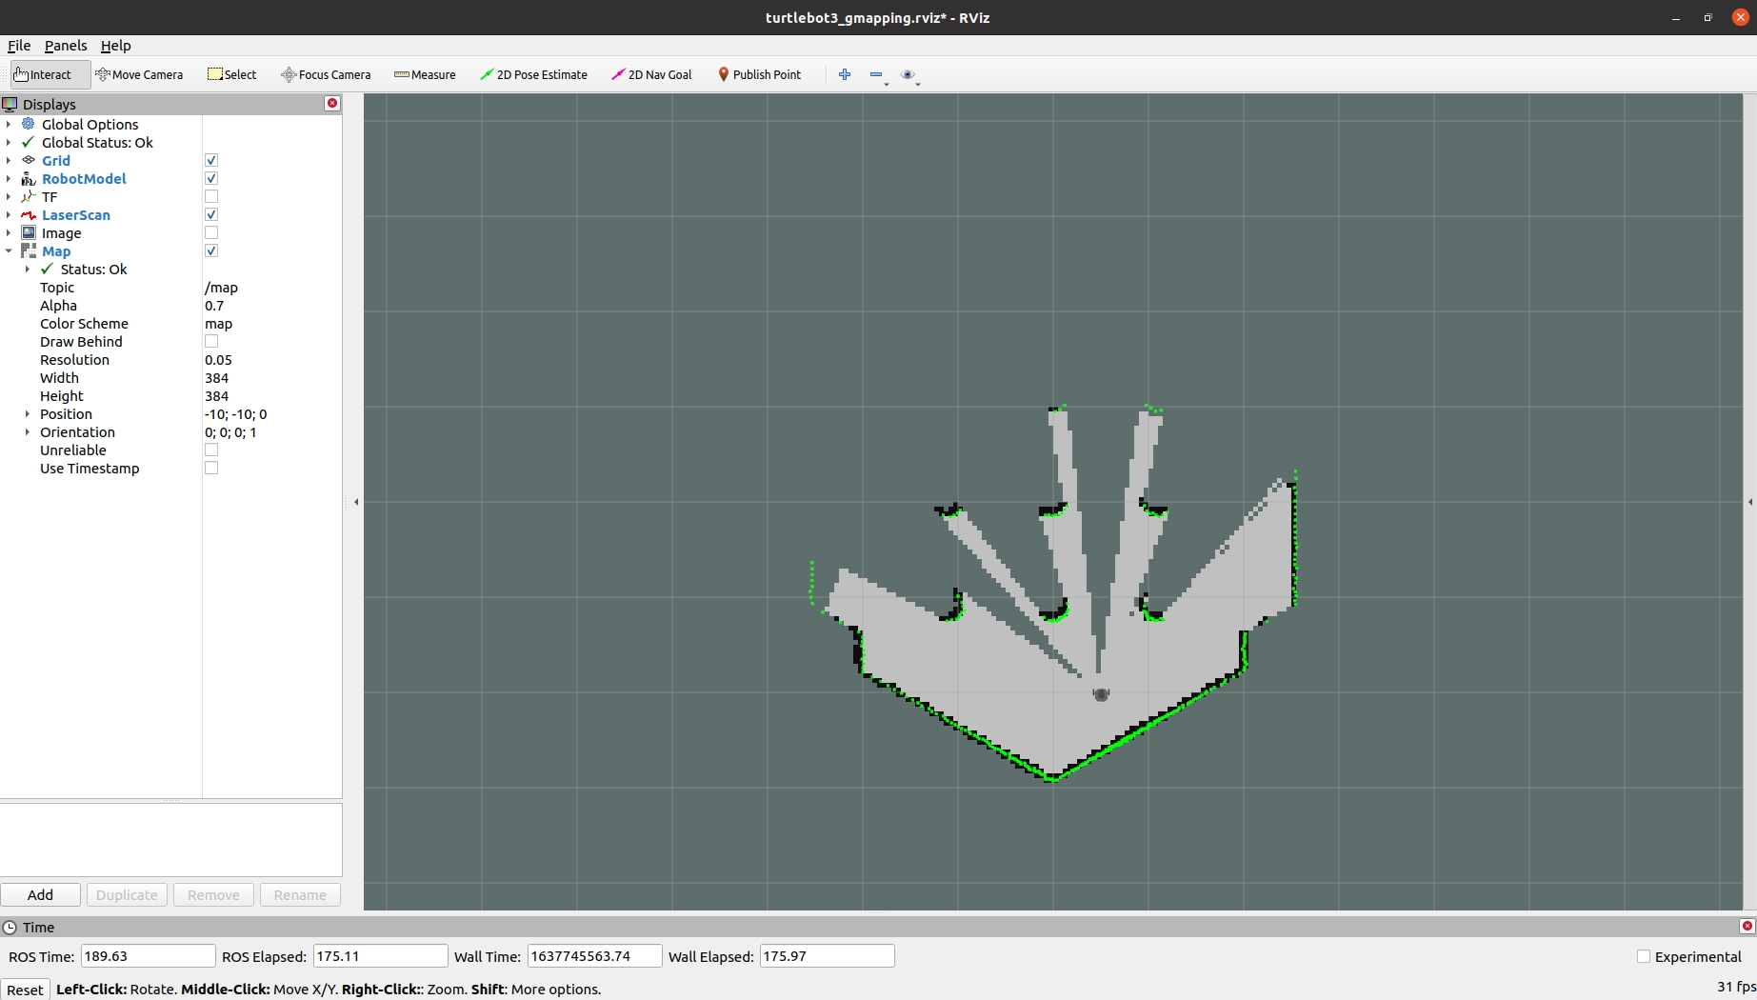Disable the LaserScan display
The width and height of the screenshot is (1757, 1000).
click(211, 214)
